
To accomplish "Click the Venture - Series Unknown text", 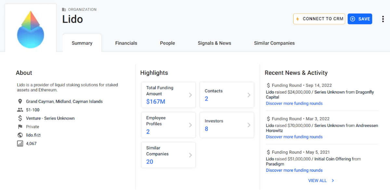I will 50,118.
